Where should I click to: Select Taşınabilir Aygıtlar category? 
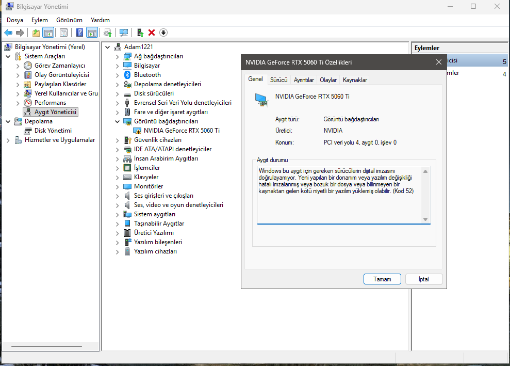[x=159, y=224]
